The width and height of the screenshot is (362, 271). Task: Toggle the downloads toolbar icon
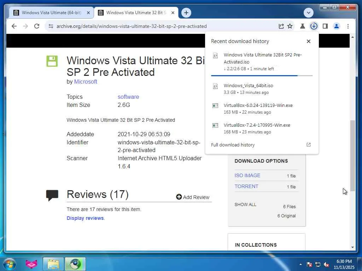coord(314,26)
